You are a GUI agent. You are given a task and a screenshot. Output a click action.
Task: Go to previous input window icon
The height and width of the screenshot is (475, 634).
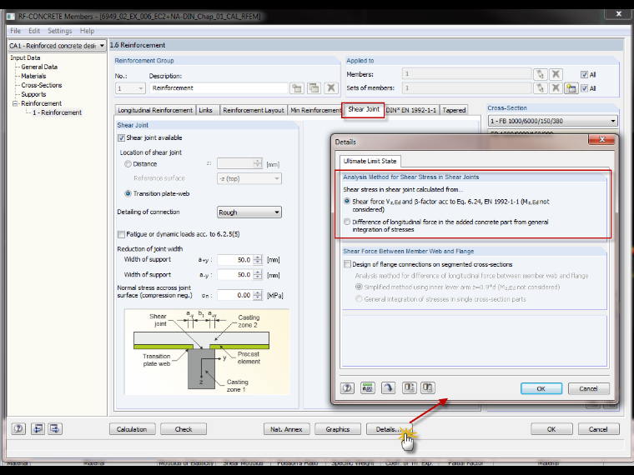[x=38, y=428]
